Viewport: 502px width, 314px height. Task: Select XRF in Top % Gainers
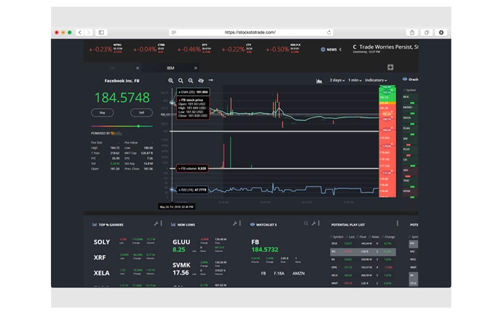tap(100, 257)
